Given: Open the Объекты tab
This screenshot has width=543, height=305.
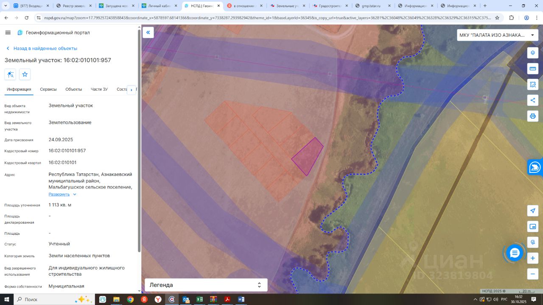Looking at the screenshot, I should (x=74, y=89).
